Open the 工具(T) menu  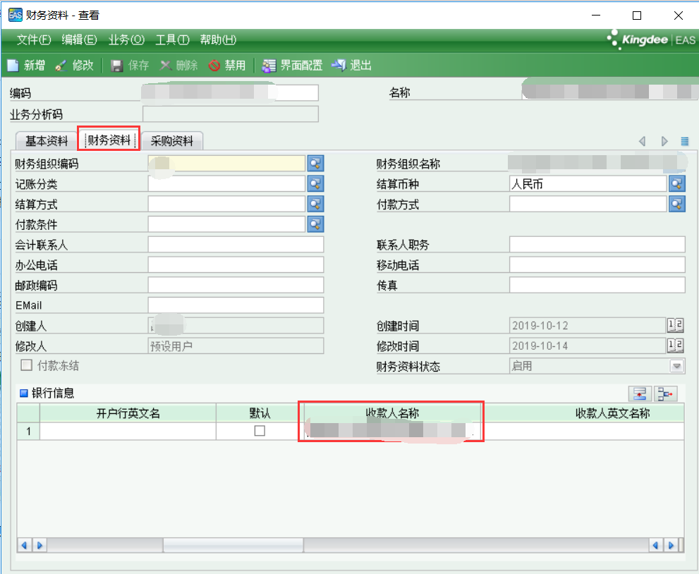pos(173,40)
